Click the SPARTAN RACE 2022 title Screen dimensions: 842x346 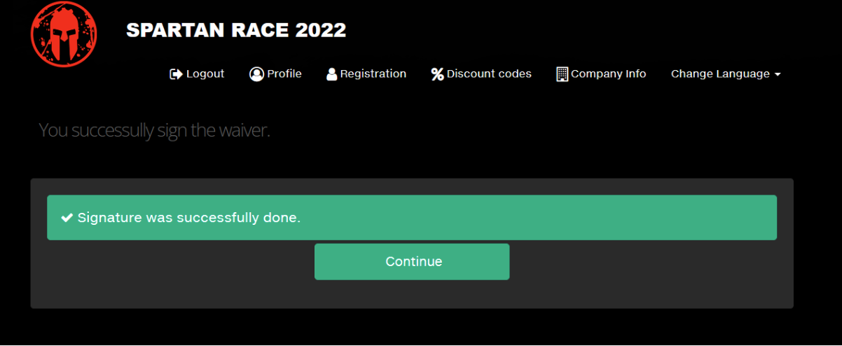click(x=236, y=30)
